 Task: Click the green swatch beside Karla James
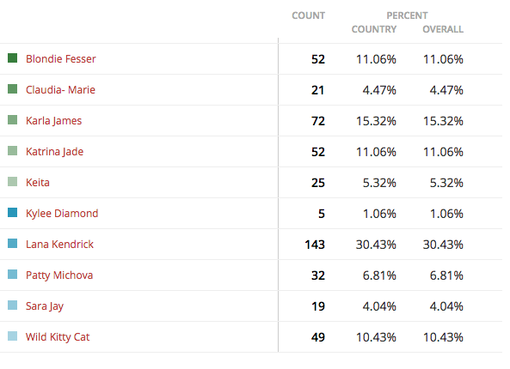click(x=12, y=120)
